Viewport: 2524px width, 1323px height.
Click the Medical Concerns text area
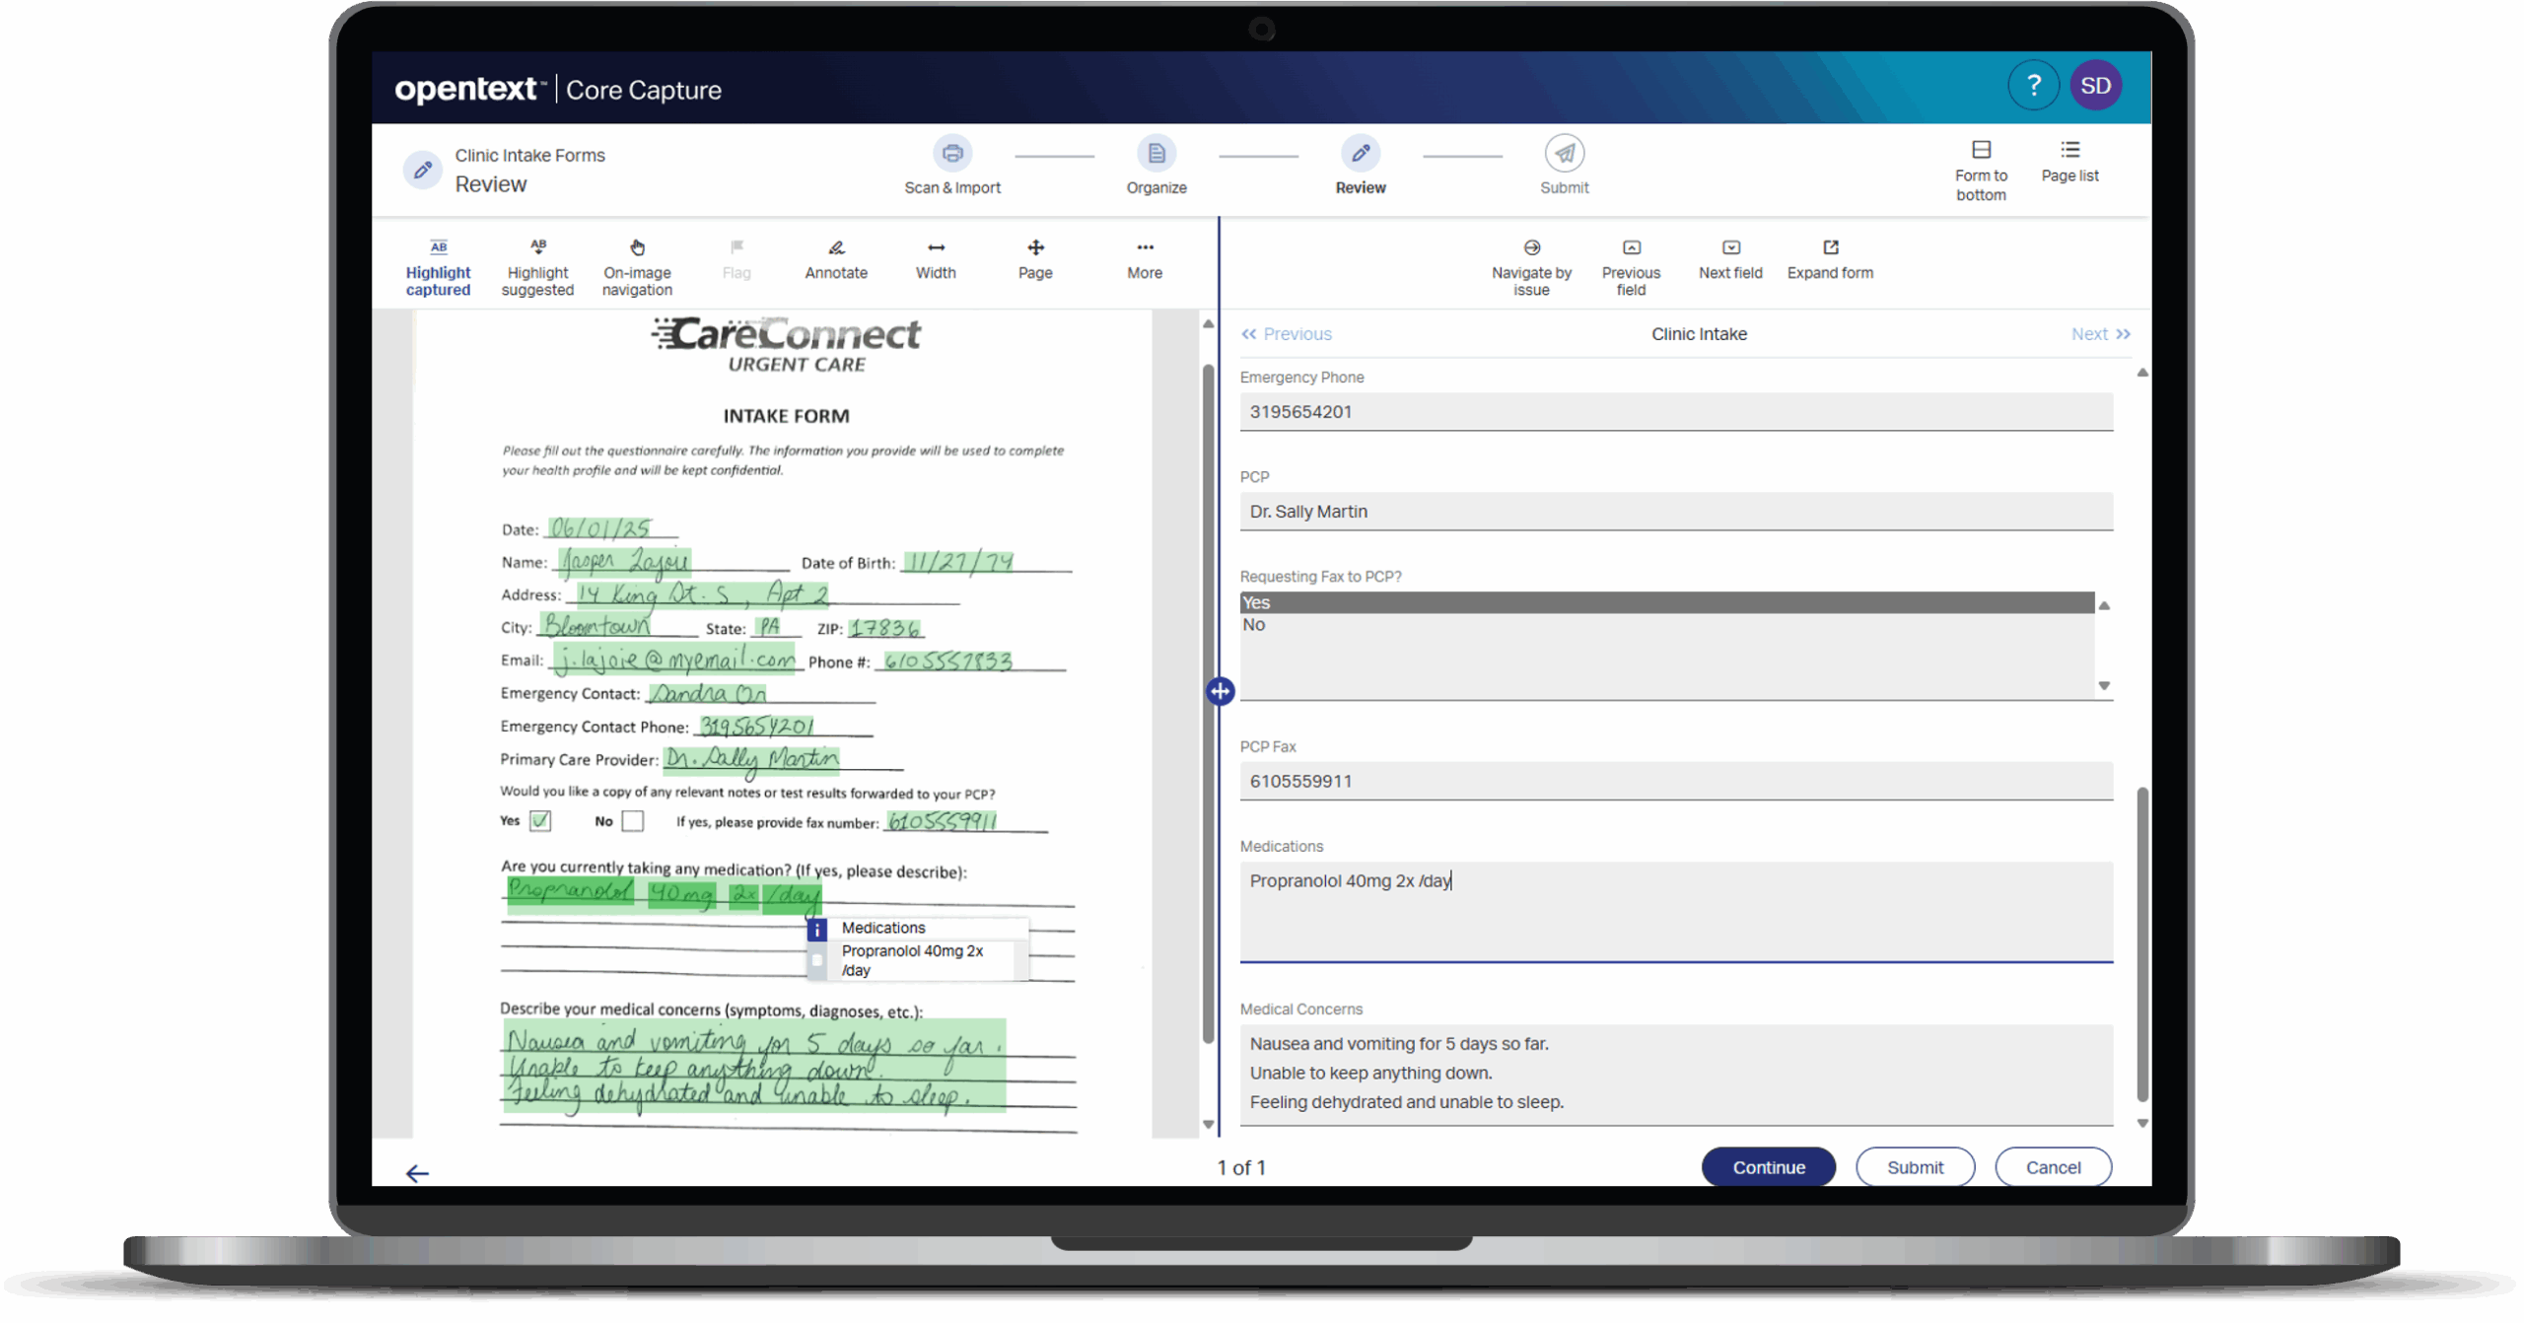[1676, 1076]
